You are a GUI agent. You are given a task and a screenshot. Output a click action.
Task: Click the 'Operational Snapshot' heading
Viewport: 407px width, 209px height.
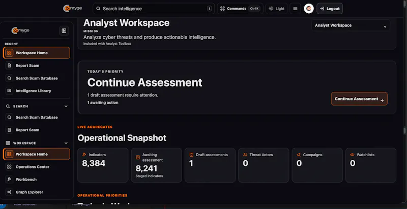122,138
